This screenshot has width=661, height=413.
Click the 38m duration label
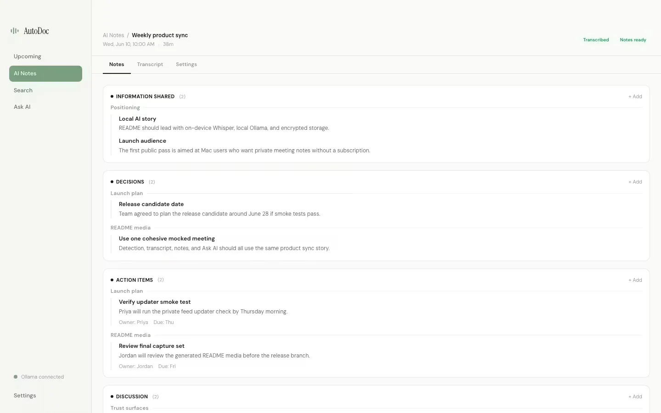168,45
